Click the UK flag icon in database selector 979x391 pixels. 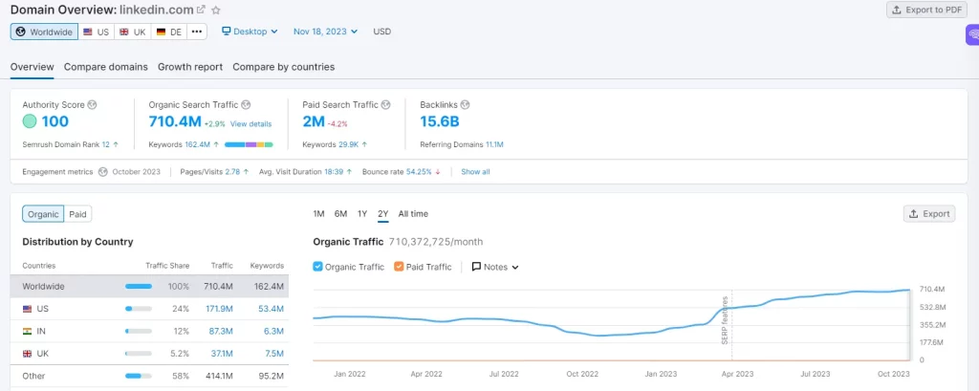[x=123, y=32]
